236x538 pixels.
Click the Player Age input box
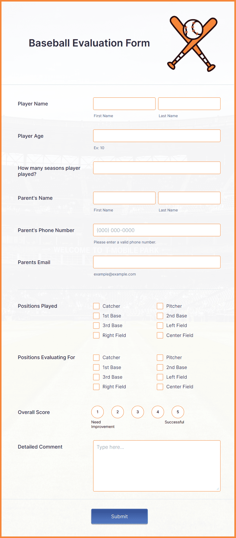point(157,136)
